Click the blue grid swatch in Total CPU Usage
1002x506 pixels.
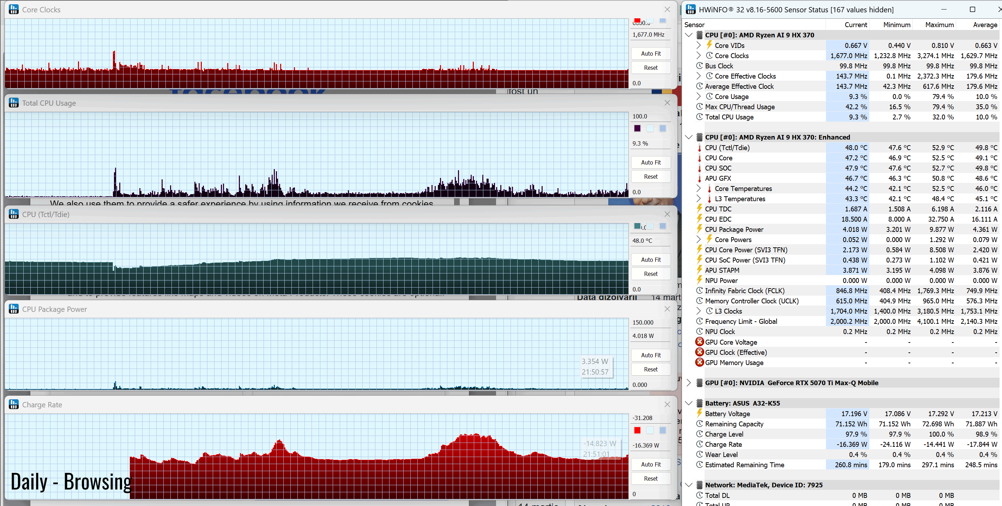(x=663, y=128)
